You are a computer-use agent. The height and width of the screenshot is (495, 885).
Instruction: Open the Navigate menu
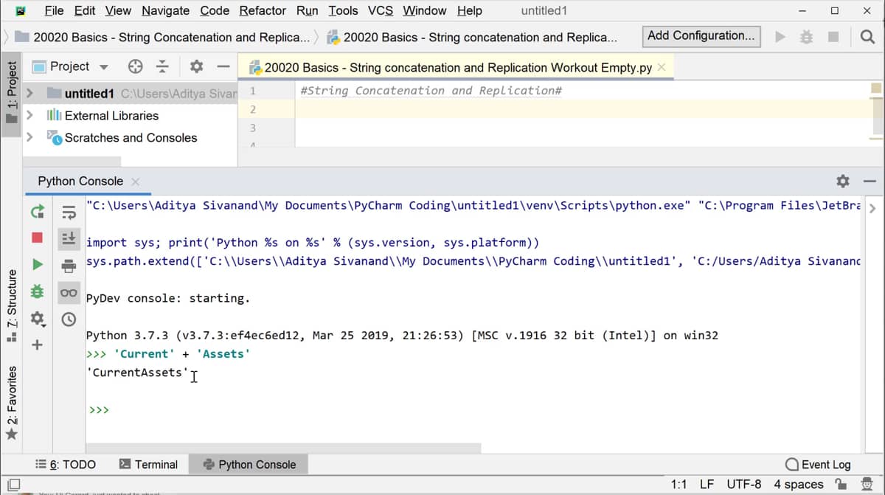[x=165, y=11]
